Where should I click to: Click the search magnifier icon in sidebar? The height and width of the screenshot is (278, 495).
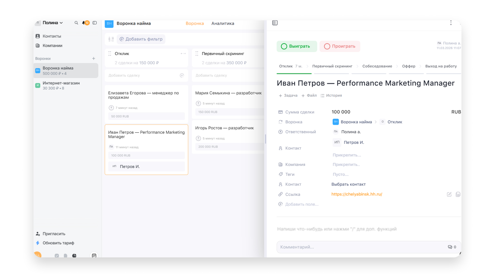point(76,23)
